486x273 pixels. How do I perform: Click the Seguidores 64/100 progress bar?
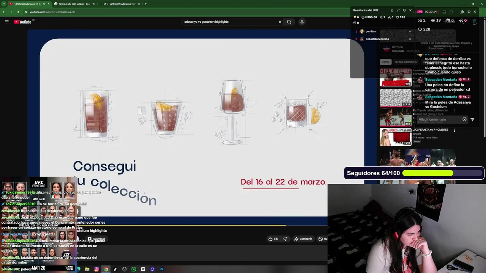pos(414,173)
